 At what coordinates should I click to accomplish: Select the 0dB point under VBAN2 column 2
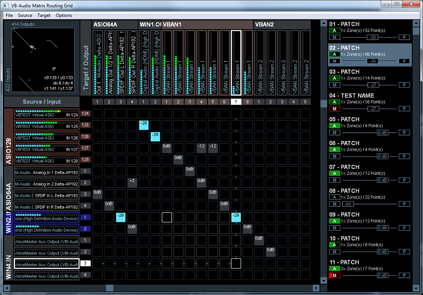(x=271, y=252)
